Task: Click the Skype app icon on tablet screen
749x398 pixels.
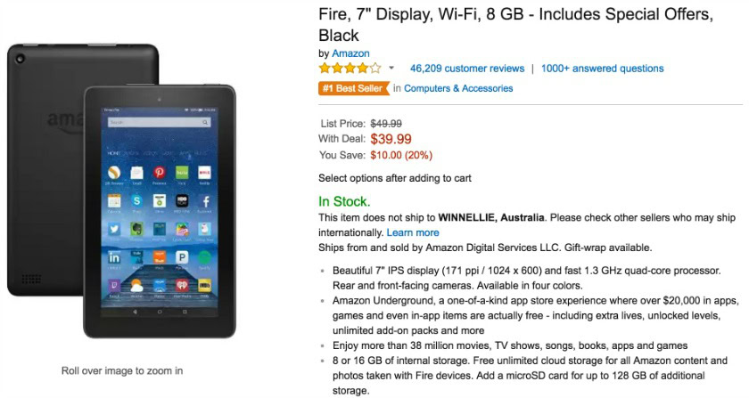Action: 136,201
